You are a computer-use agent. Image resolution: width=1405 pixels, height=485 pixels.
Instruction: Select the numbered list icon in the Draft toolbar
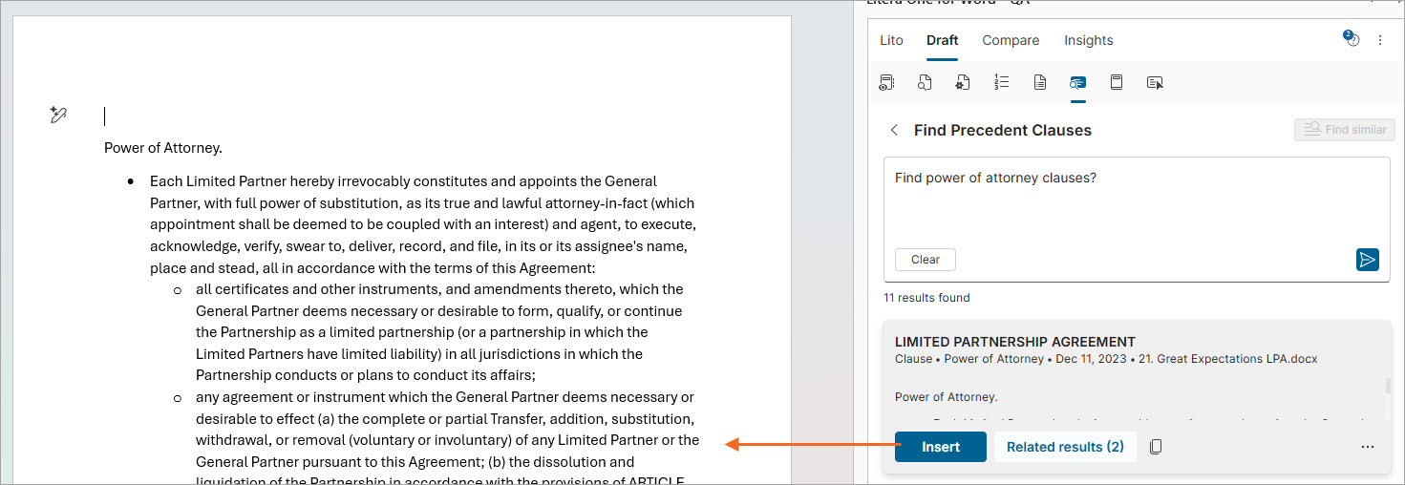tap(1001, 83)
